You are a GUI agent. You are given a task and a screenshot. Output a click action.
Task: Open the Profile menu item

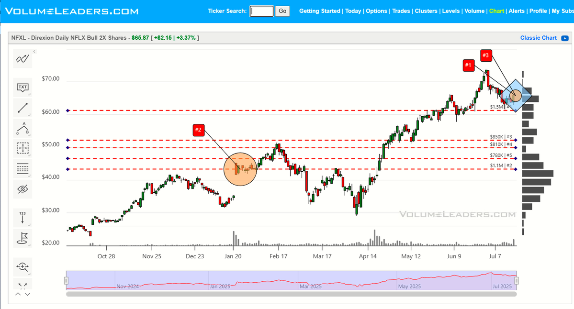[538, 11]
